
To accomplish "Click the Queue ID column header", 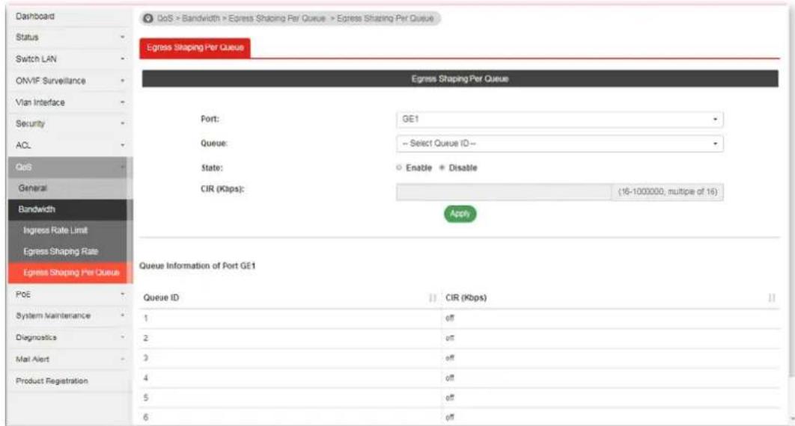I will [x=290, y=298].
